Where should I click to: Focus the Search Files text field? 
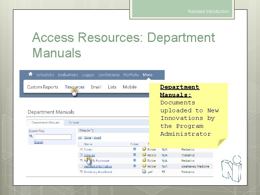click(53, 137)
